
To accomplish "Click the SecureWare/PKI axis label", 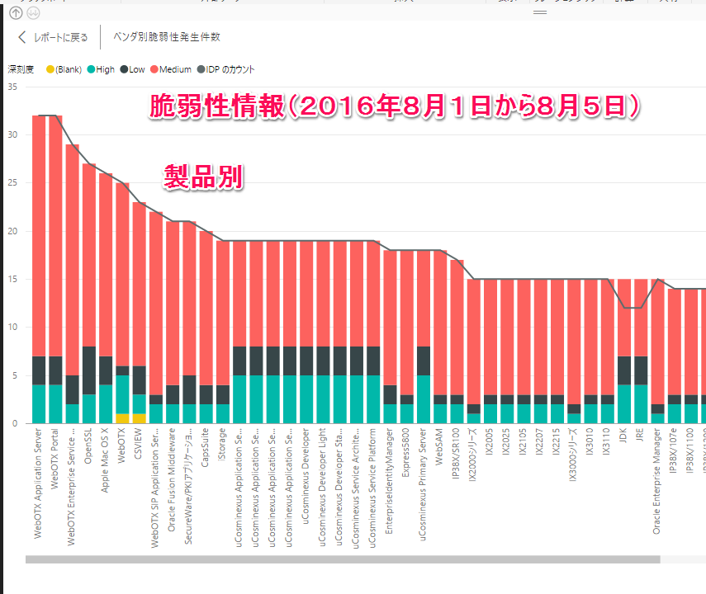I will coord(189,486).
